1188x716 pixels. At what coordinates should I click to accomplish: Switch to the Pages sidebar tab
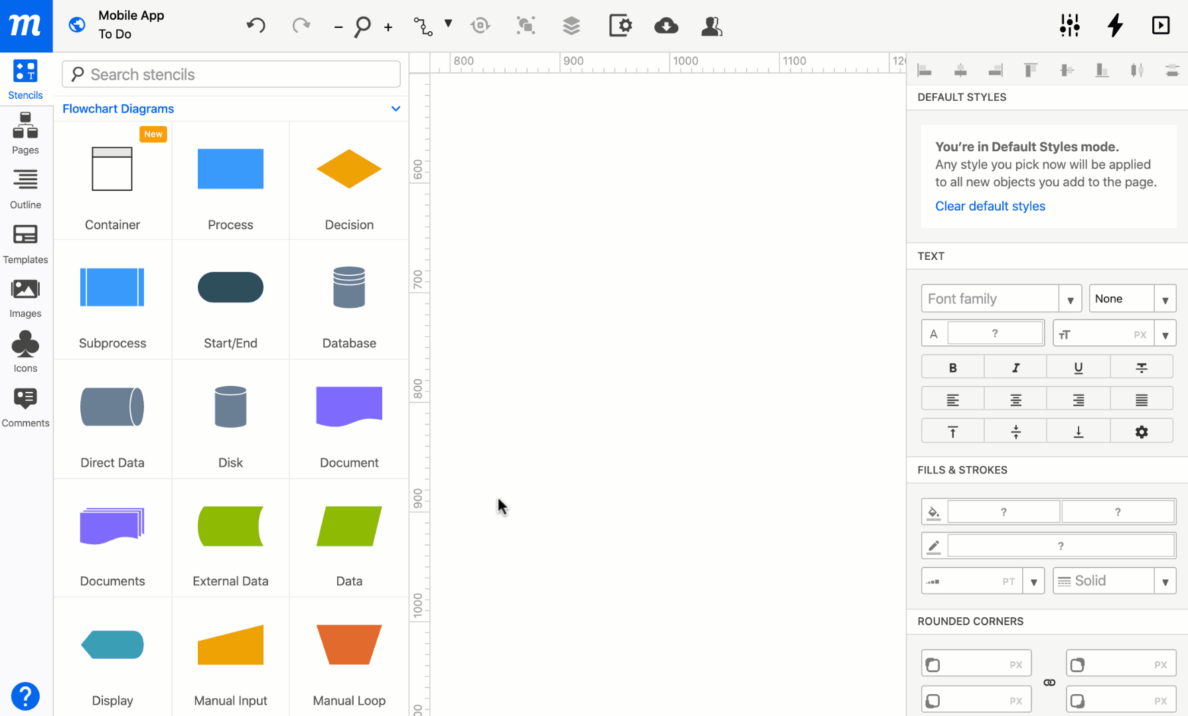tap(25, 133)
